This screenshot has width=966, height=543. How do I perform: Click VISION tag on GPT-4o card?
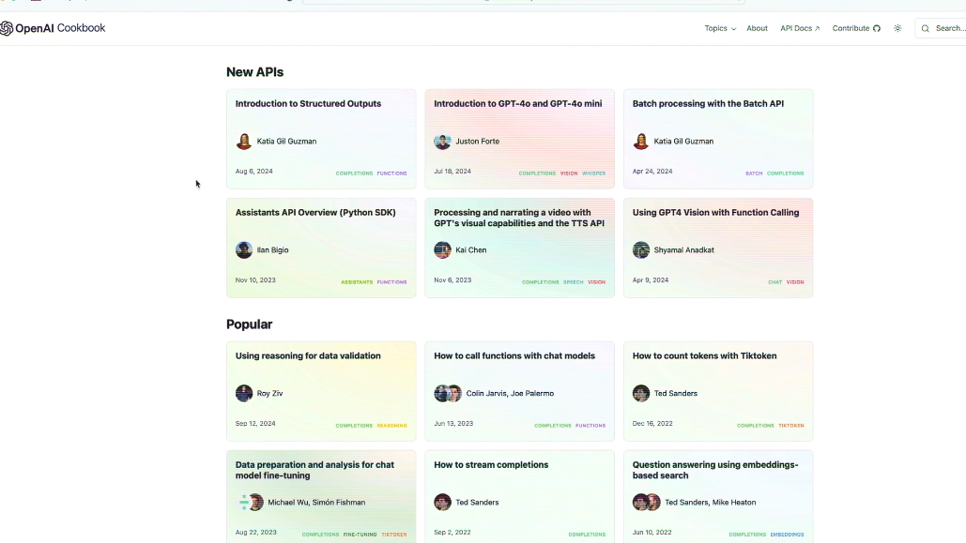pyautogui.click(x=569, y=173)
